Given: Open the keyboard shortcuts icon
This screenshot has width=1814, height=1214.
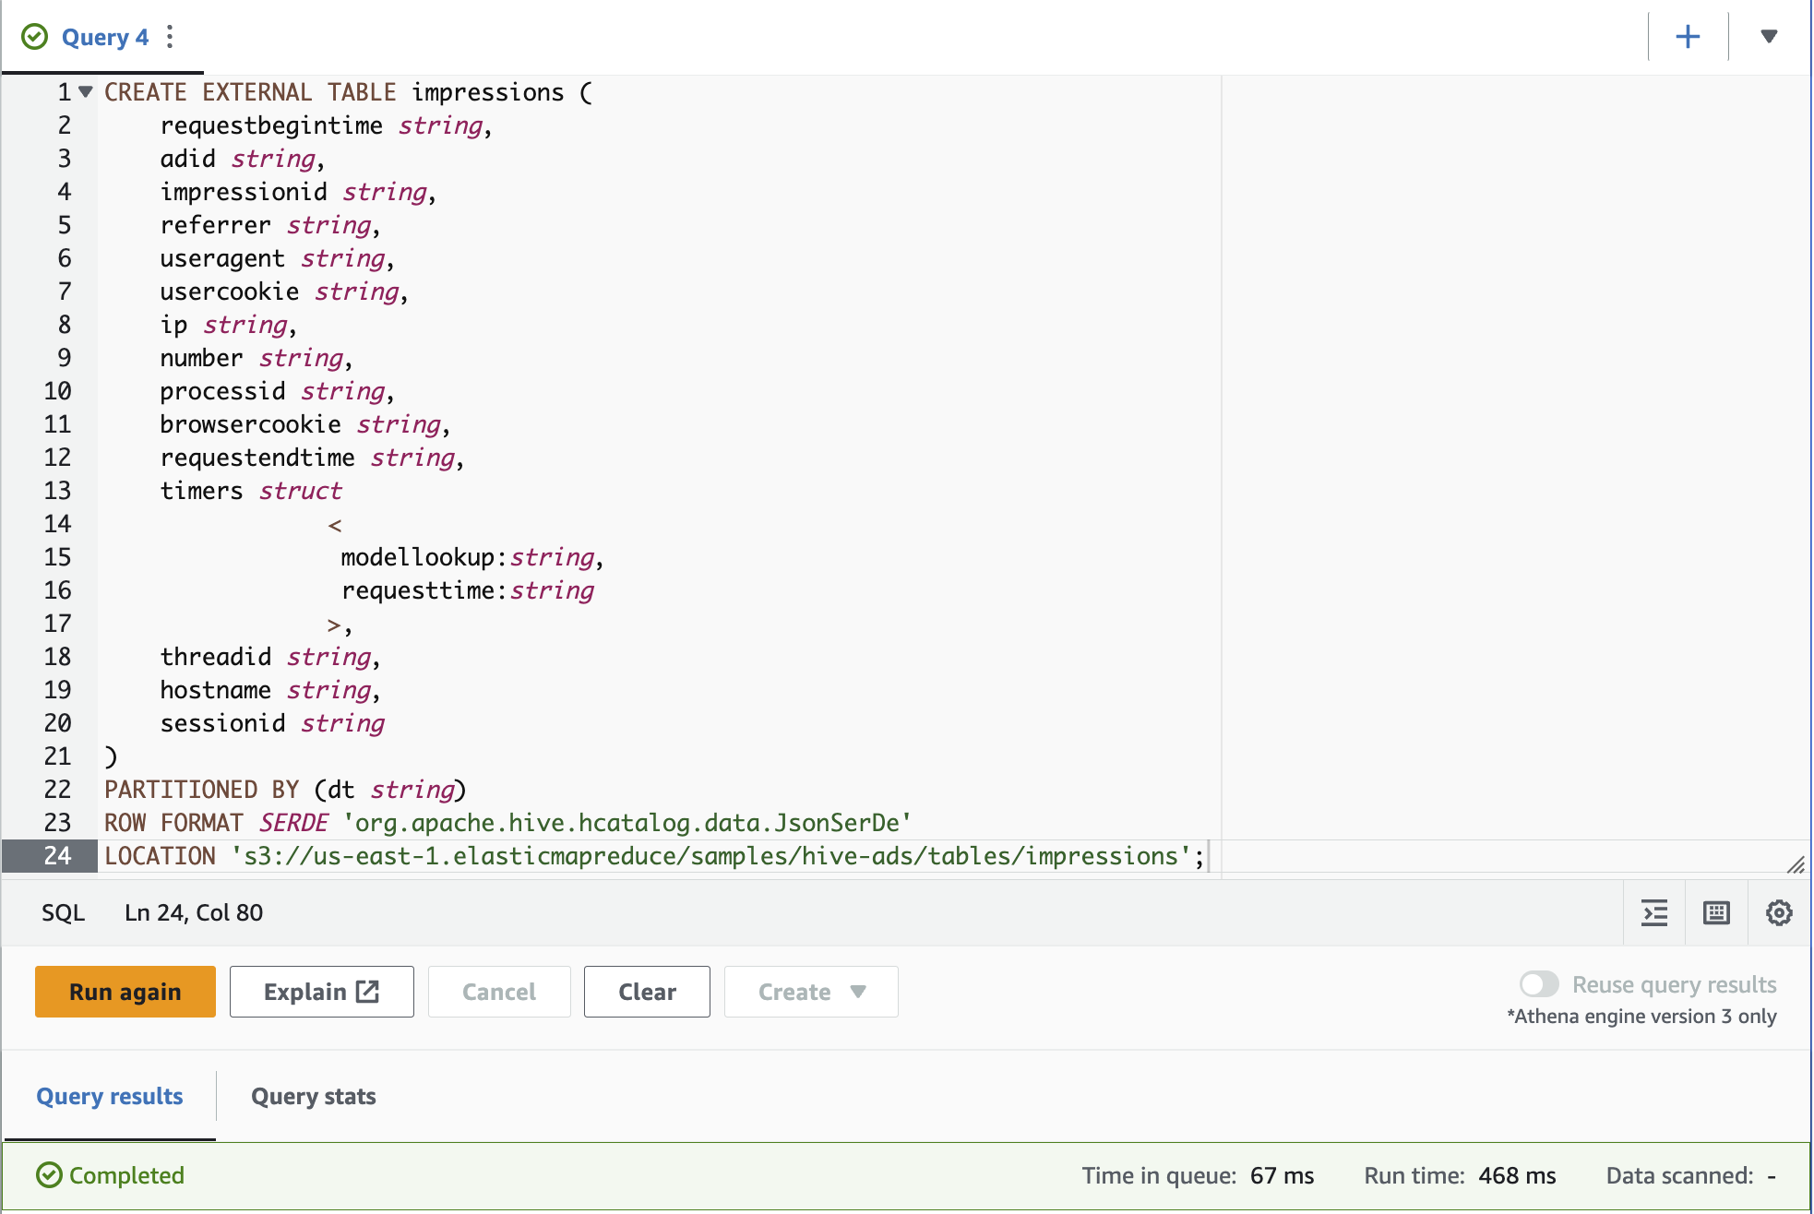Looking at the screenshot, I should [1716, 913].
